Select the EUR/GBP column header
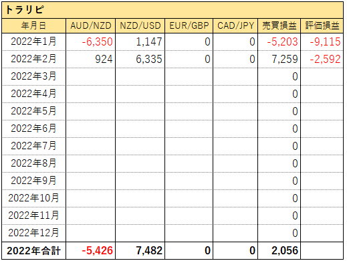347x261 pixels. [x=189, y=26]
